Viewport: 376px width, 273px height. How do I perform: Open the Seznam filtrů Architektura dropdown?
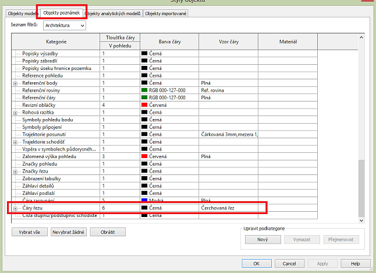pyautogui.click(x=65, y=26)
